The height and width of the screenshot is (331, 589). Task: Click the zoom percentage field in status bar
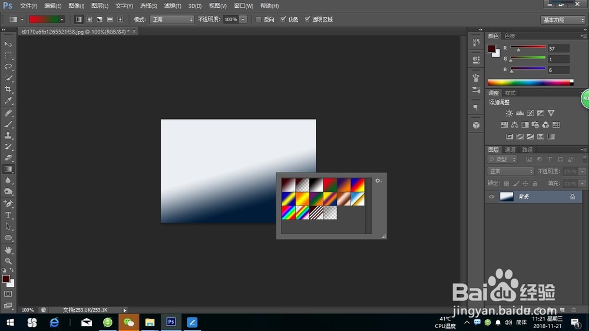click(x=28, y=310)
